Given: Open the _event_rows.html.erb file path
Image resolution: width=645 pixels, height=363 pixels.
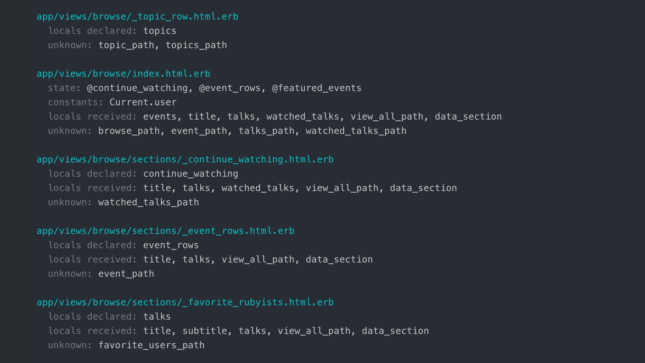Looking at the screenshot, I should (x=165, y=231).
